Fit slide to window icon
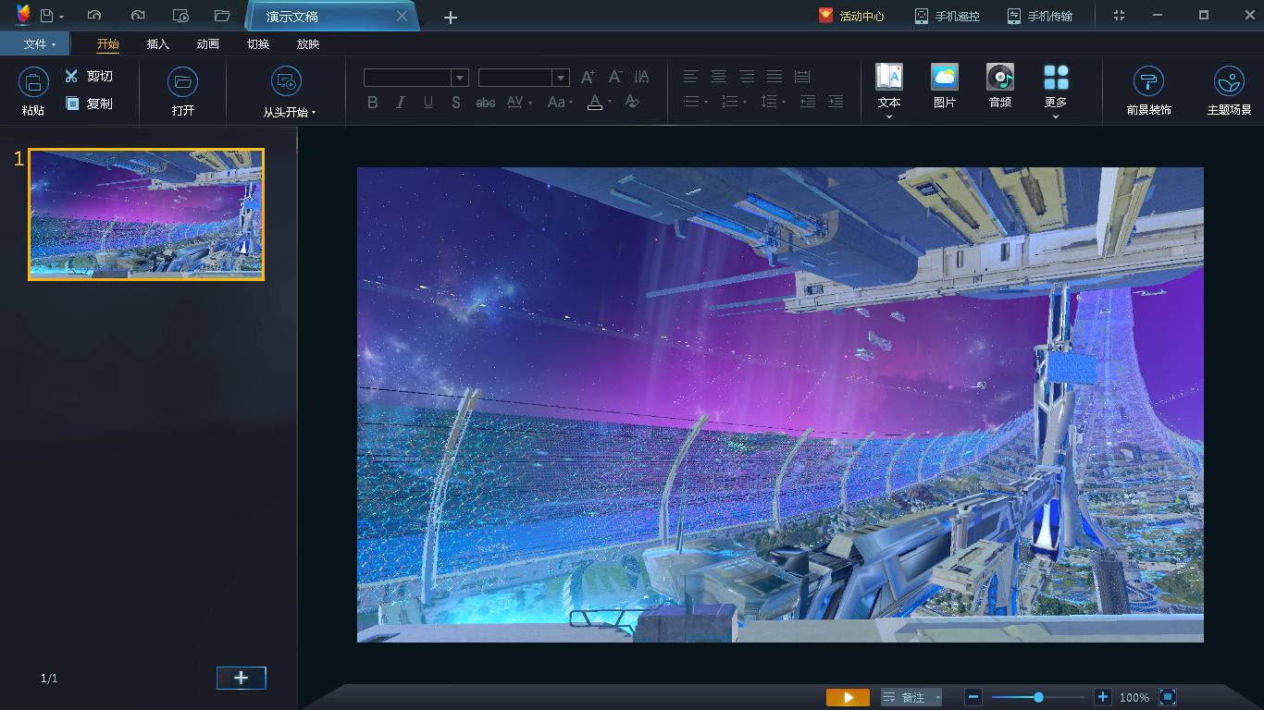This screenshot has width=1264, height=710. coord(1168,697)
